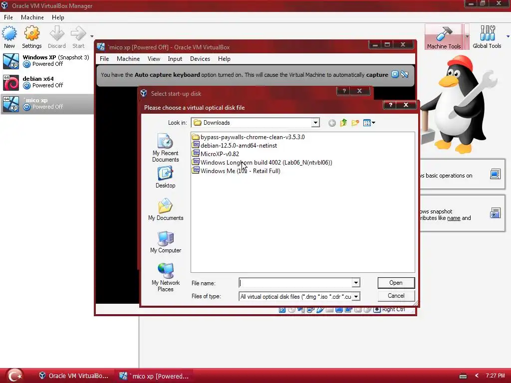
Task: Select Windows Longhorn build 4002 ISO file
Action: tap(262, 163)
